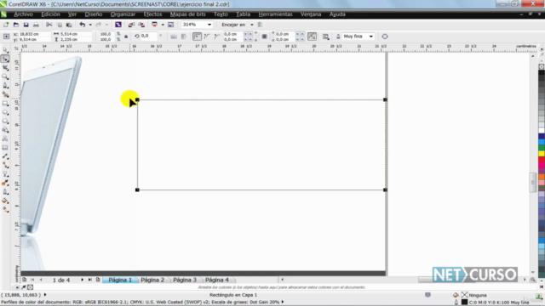Select the Blend interactive tool

[5, 174]
